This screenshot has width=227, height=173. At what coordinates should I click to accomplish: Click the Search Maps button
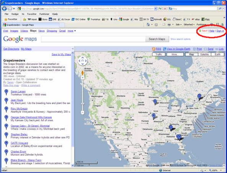point(157,39)
